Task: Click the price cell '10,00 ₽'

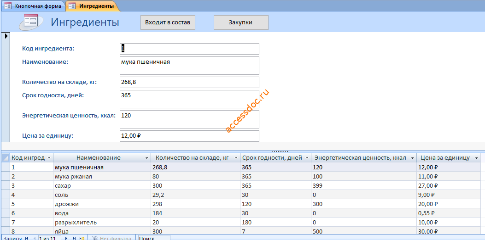Action: 449,222
